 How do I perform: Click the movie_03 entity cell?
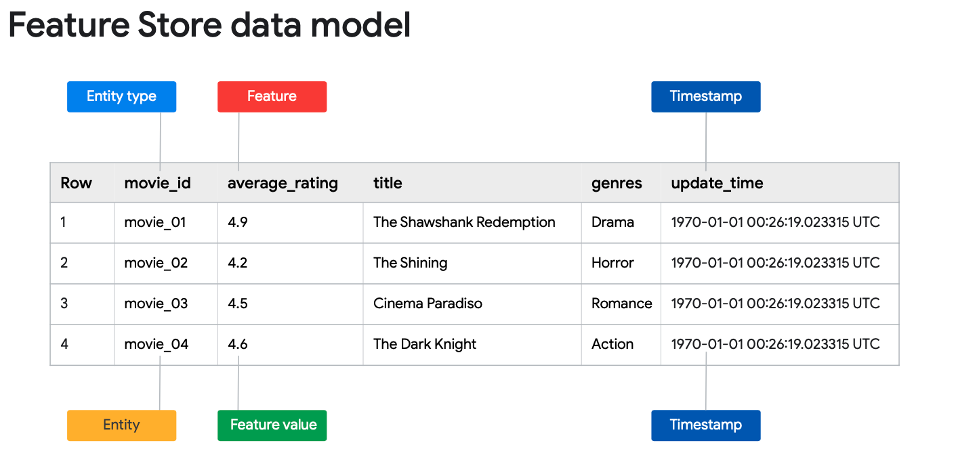coord(156,304)
